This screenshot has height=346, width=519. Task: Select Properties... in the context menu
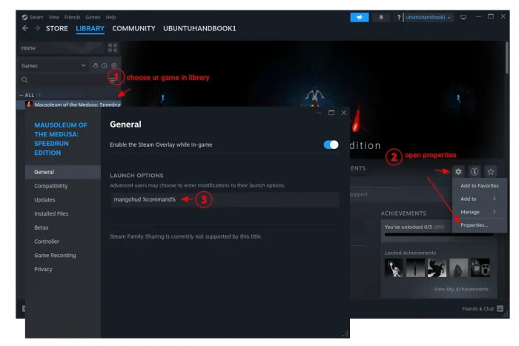pyautogui.click(x=474, y=225)
